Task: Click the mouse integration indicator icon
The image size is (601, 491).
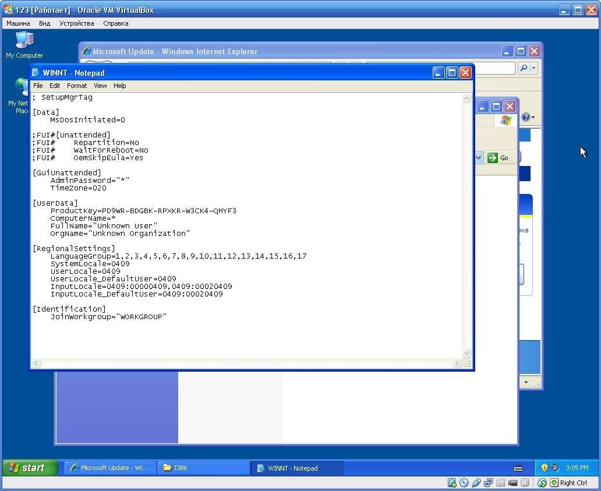Action: pyautogui.click(x=542, y=483)
